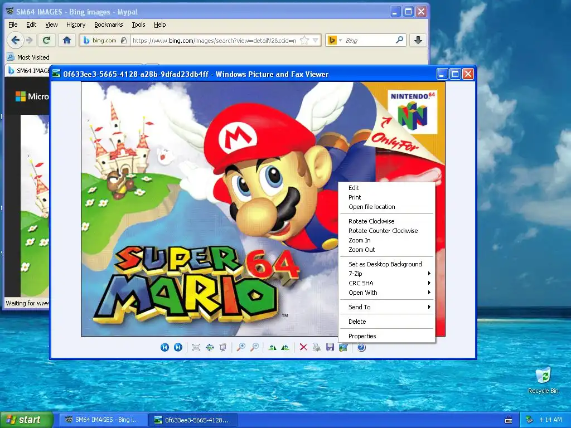The image size is (571, 428).
Task: Click the bookmark star in address bar
Action: pos(304,40)
